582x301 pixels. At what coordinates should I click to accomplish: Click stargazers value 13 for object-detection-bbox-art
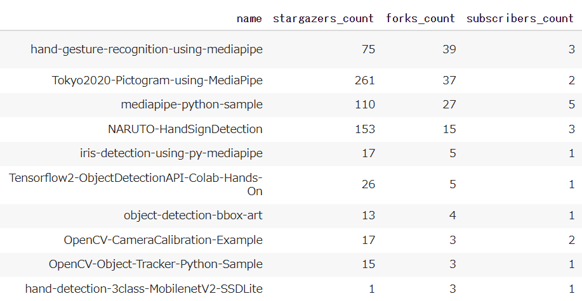368,215
